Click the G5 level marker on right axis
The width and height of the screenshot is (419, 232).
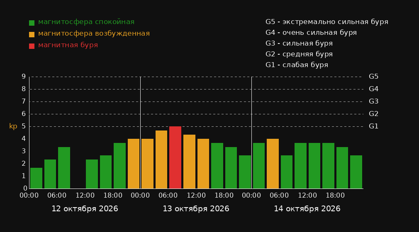(x=373, y=77)
